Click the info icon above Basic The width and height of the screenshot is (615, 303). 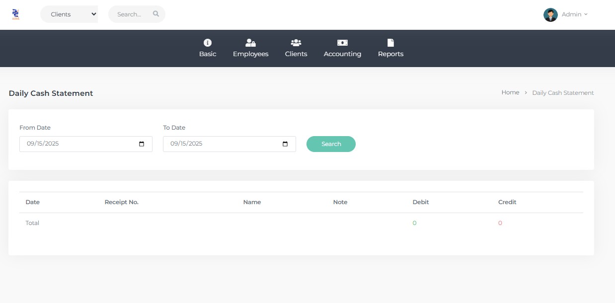click(208, 42)
